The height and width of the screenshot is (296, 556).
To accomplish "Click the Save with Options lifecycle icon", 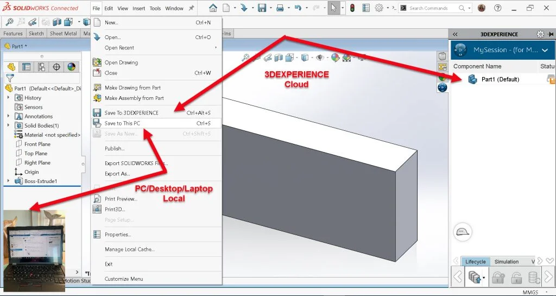I will coord(475,278).
